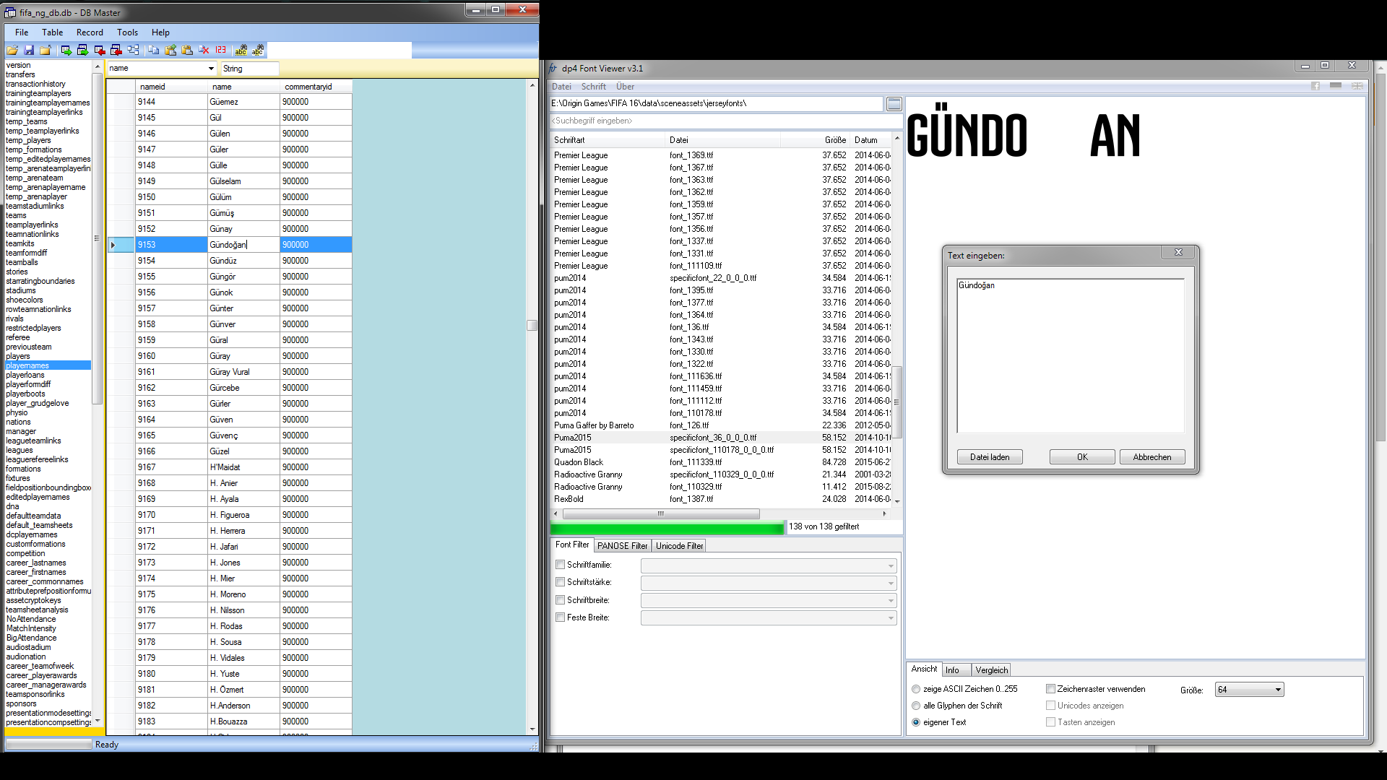Click the first binoculars abc search icon

click(x=241, y=50)
